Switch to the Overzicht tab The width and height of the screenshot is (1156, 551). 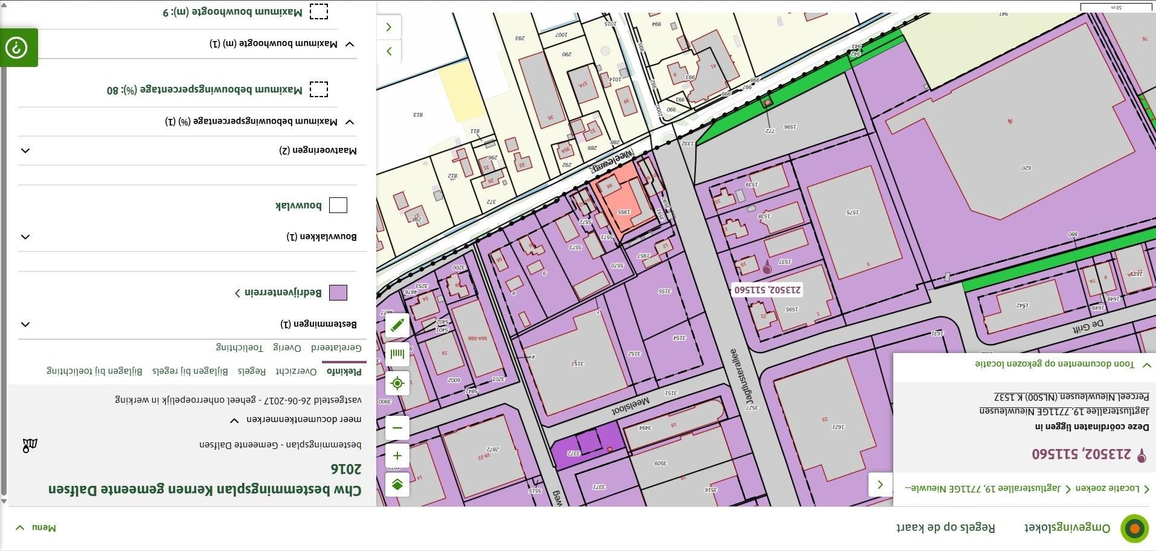(296, 371)
